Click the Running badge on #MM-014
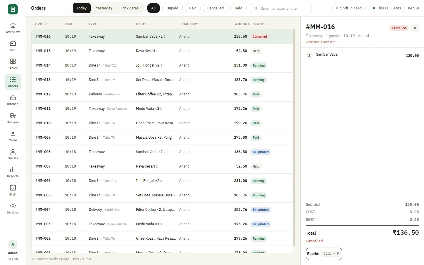This screenshot has height=265, width=424. [259, 65]
